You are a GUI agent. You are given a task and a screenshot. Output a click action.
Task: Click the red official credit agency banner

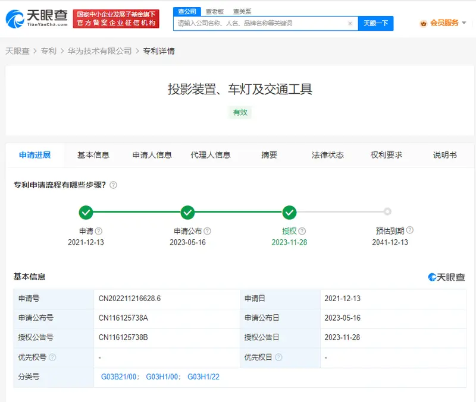(x=116, y=18)
